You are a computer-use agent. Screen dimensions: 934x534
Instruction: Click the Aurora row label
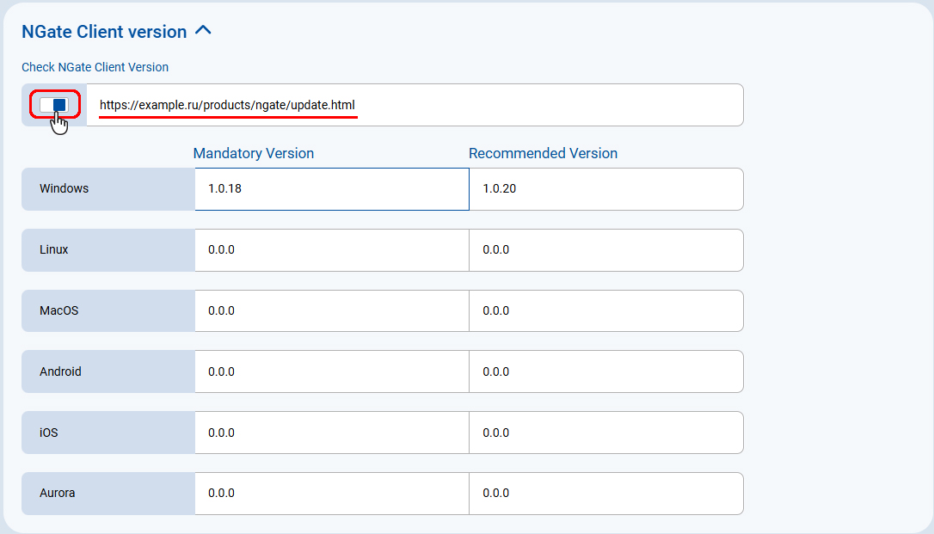58,494
